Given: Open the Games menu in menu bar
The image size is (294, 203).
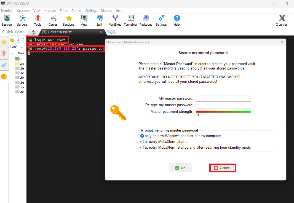Looking at the screenshot, I should 76,11.
